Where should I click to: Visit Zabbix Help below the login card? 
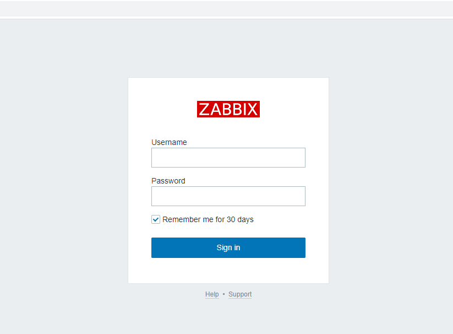click(212, 294)
